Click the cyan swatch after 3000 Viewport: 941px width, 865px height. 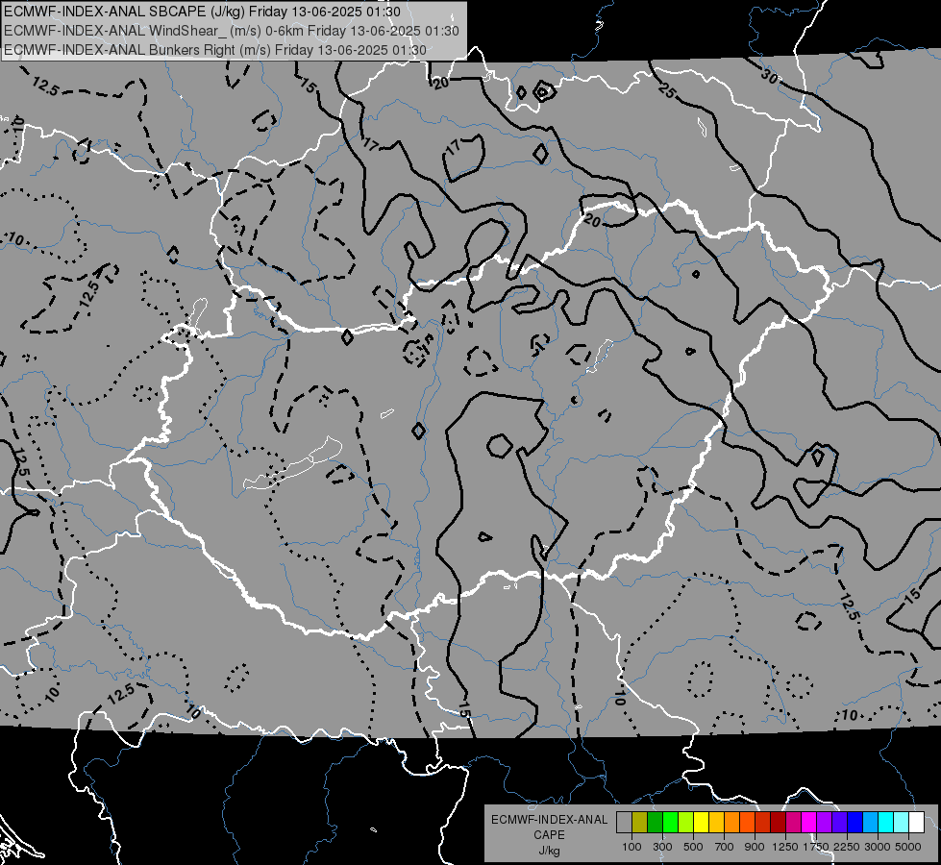[886, 823]
